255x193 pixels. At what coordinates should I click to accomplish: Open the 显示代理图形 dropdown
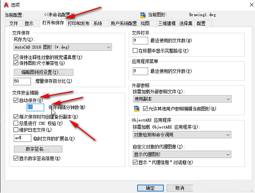tap(182, 154)
